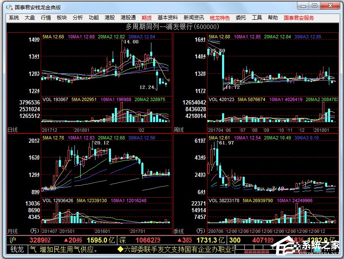Click the weekly low price marker 11.72
Screen dimensions: 344x259
[233, 87]
